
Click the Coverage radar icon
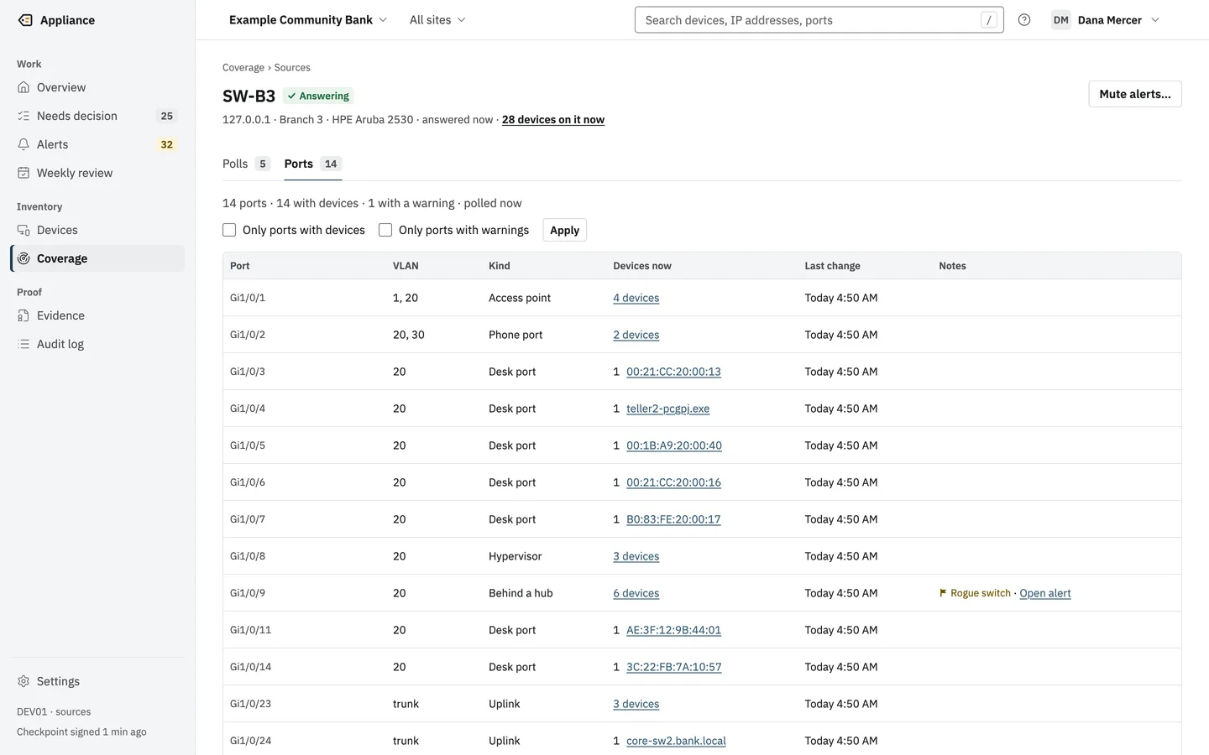[x=24, y=258]
